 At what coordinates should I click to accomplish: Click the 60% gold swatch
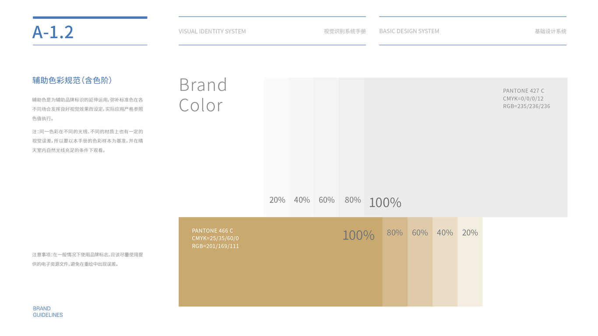[x=420, y=262]
